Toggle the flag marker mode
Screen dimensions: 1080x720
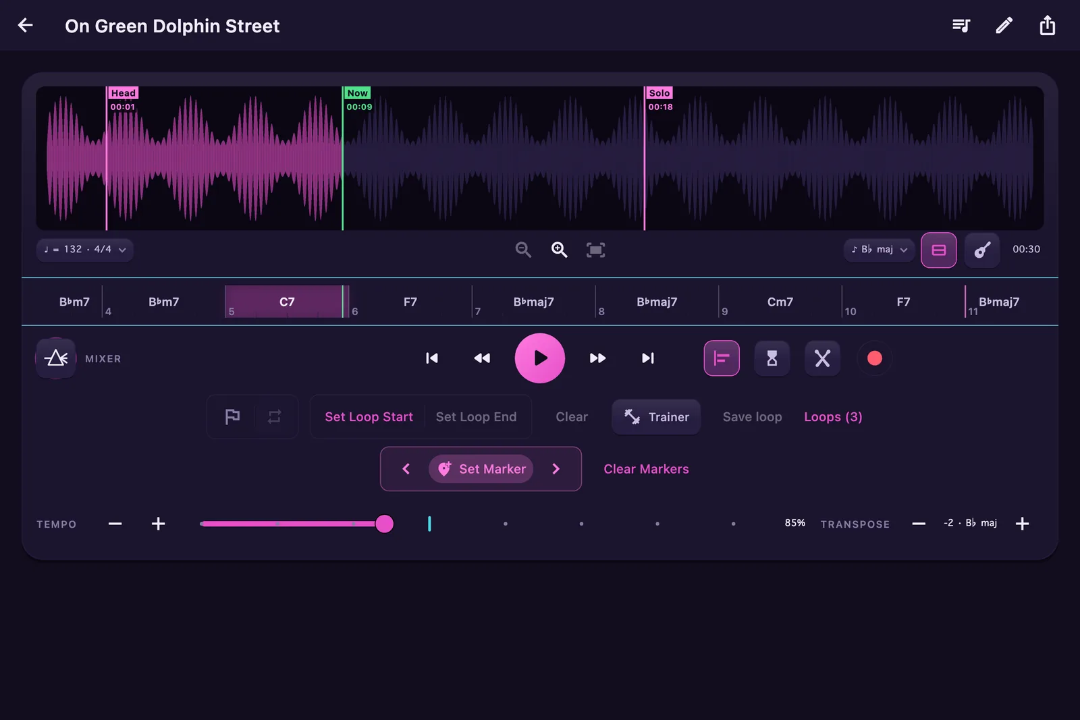[x=232, y=417]
